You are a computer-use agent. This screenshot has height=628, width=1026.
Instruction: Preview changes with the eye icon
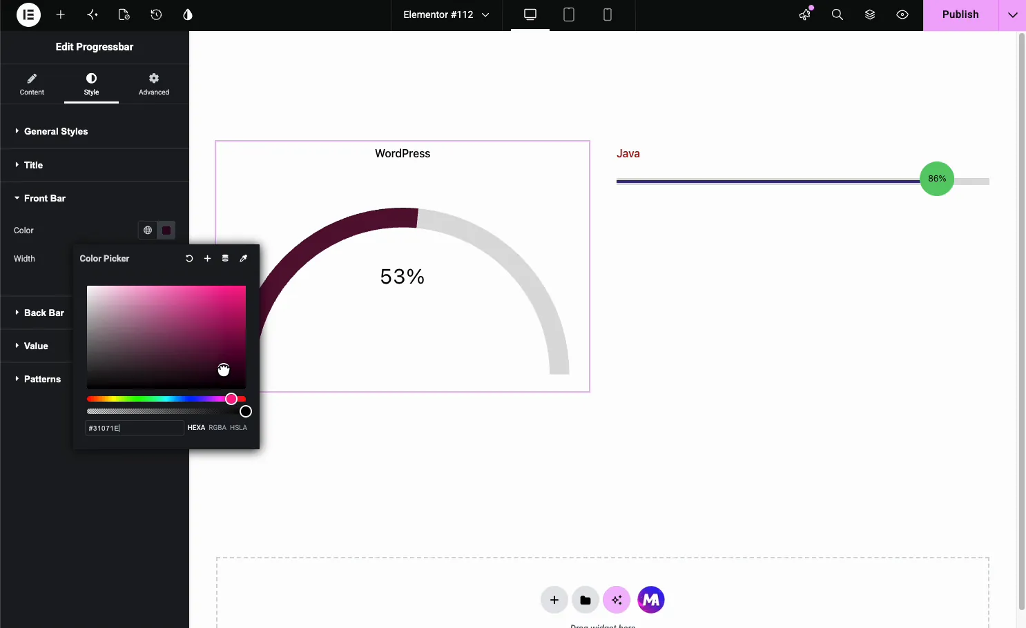902,14
